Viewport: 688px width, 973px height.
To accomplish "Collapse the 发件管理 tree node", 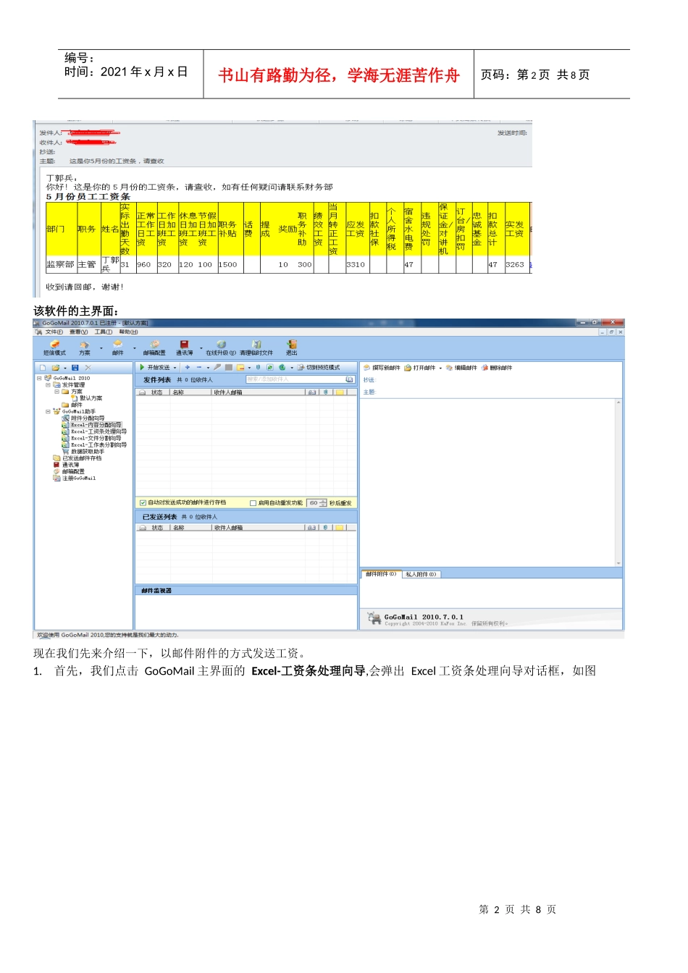I will pyautogui.click(x=48, y=385).
